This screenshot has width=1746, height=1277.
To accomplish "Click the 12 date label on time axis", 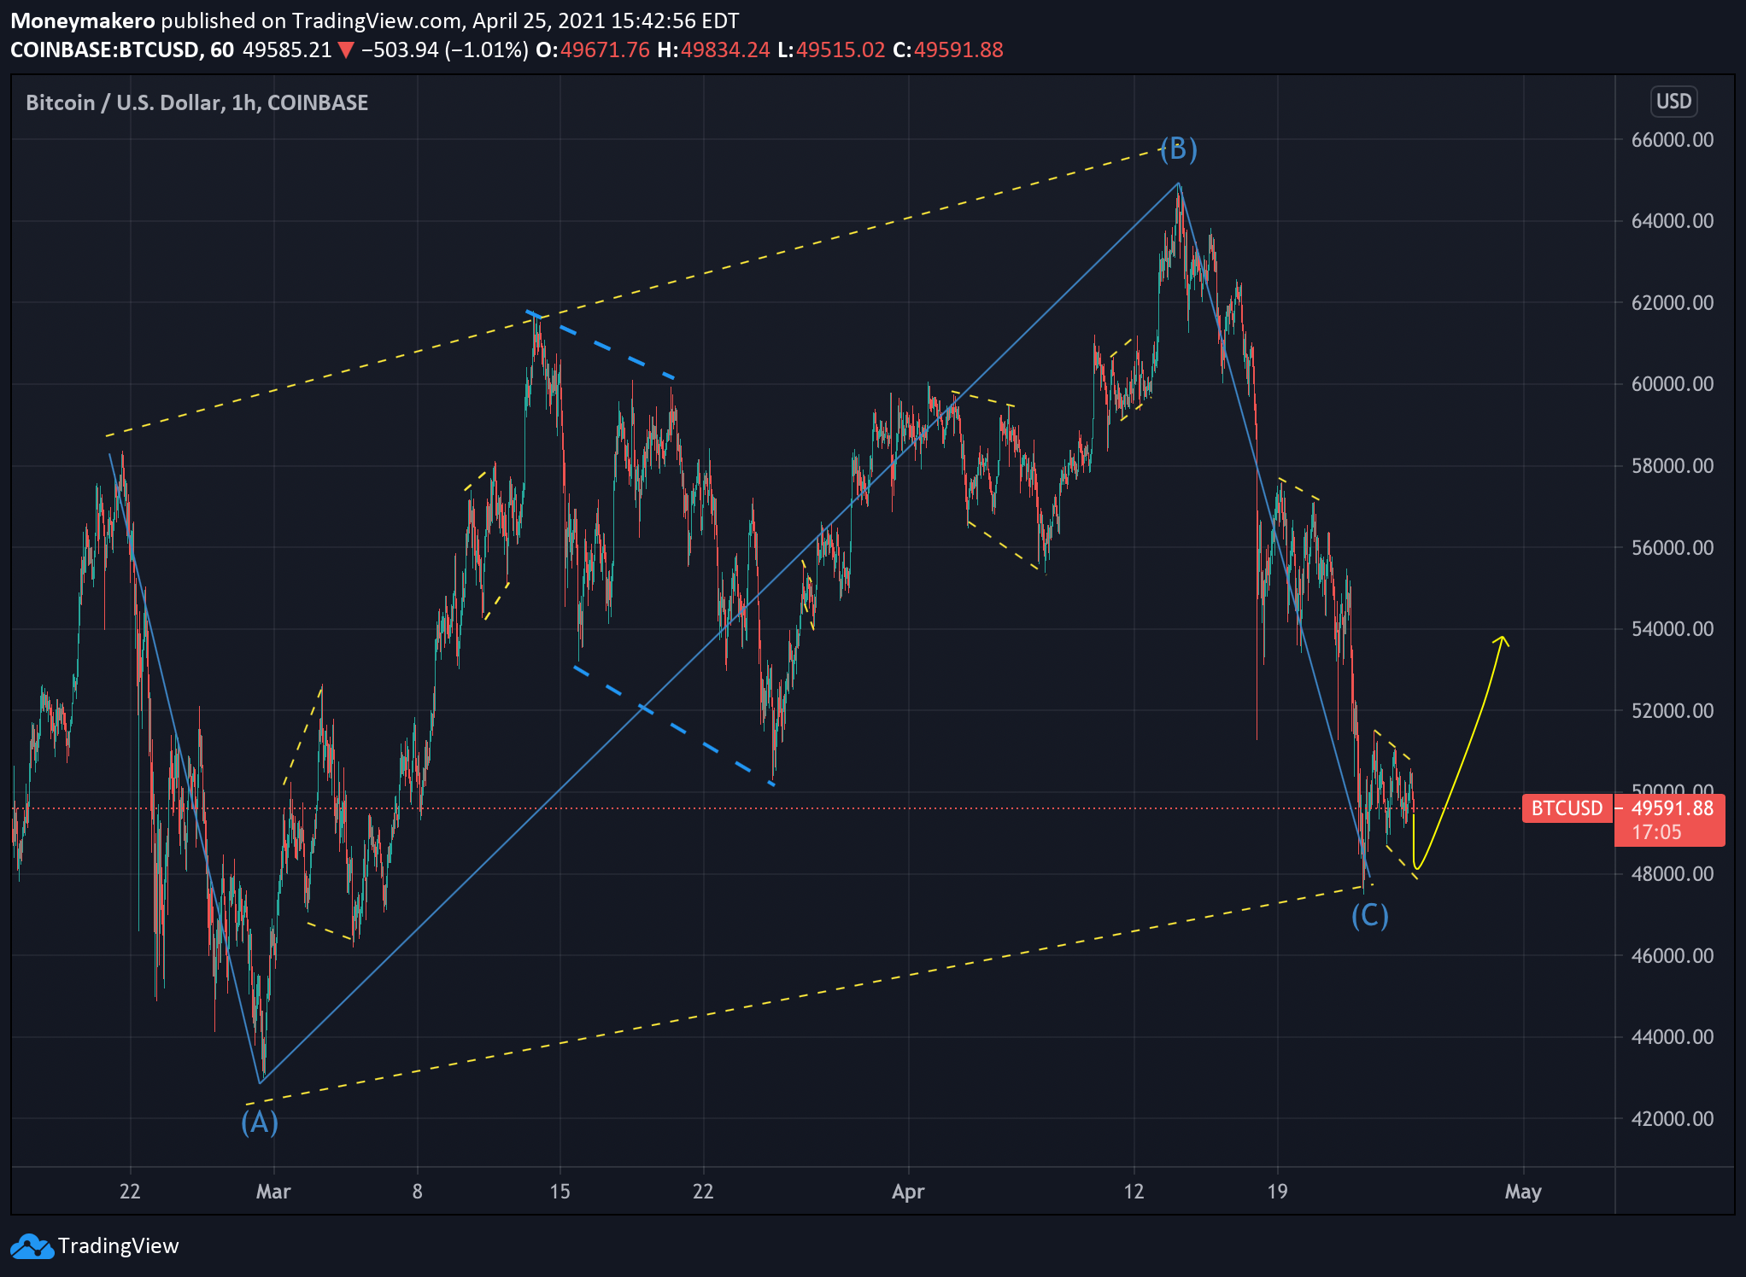I will click(x=1134, y=1192).
